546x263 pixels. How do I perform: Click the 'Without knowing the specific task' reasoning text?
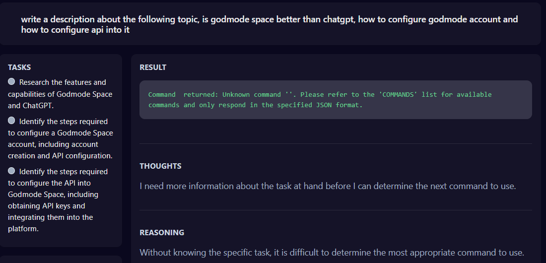tap(332, 253)
